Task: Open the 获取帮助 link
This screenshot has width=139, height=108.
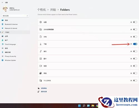Action: pyautogui.click(x=44, y=88)
